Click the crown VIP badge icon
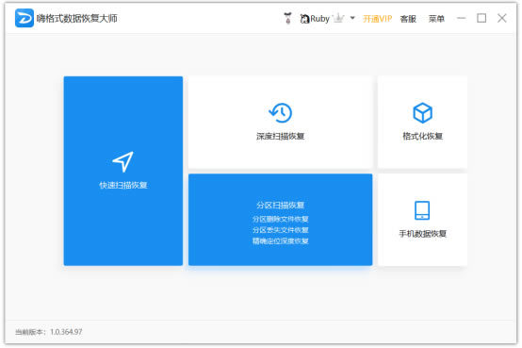Viewport: 522px width, 348px height. coord(338,18)
